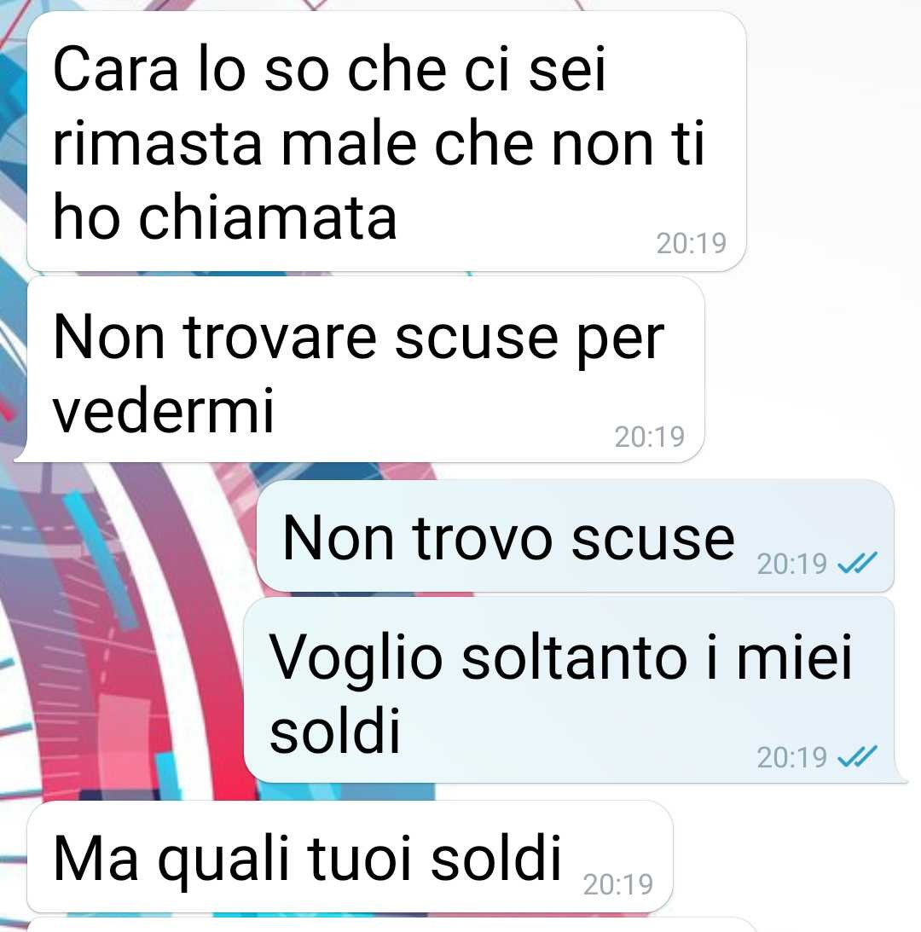
Task: Click the word 'rimasta' in the first bubble
Action: (x=157, y=144)
